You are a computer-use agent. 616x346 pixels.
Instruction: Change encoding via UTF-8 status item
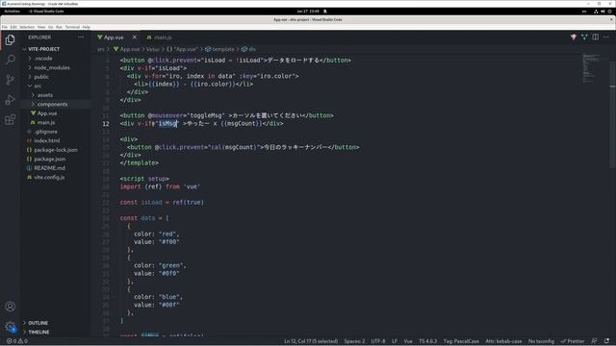[378, 341]
